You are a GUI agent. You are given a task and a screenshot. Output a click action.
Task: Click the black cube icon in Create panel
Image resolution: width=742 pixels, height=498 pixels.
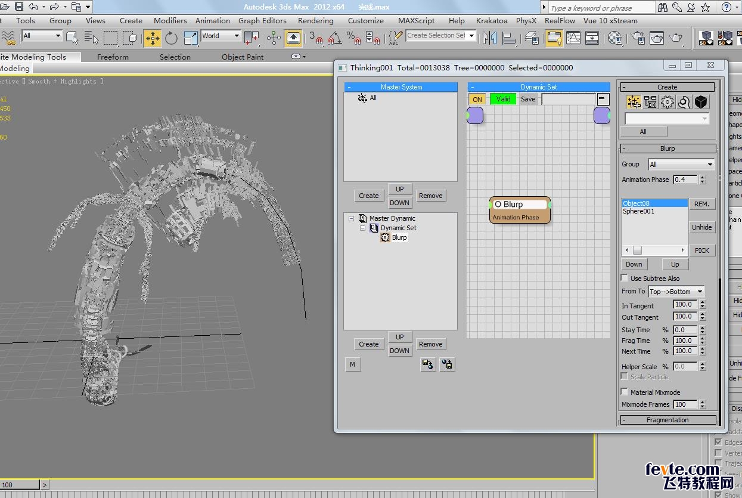701,102
